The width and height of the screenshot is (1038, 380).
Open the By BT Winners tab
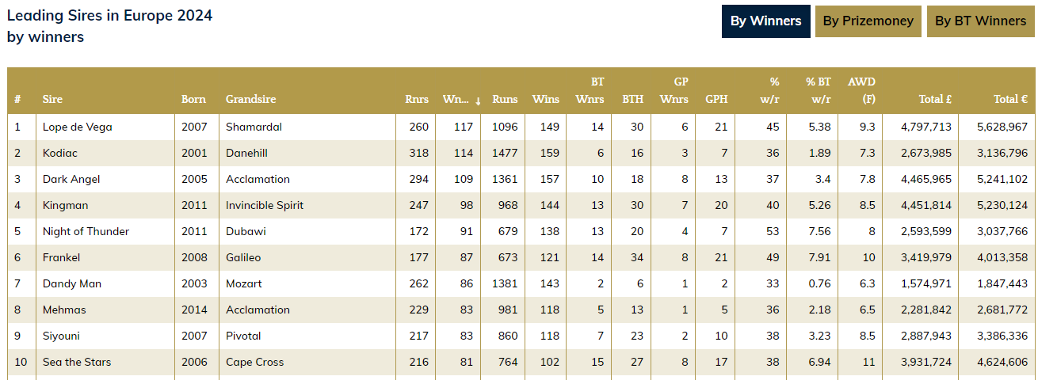(980, 21)
